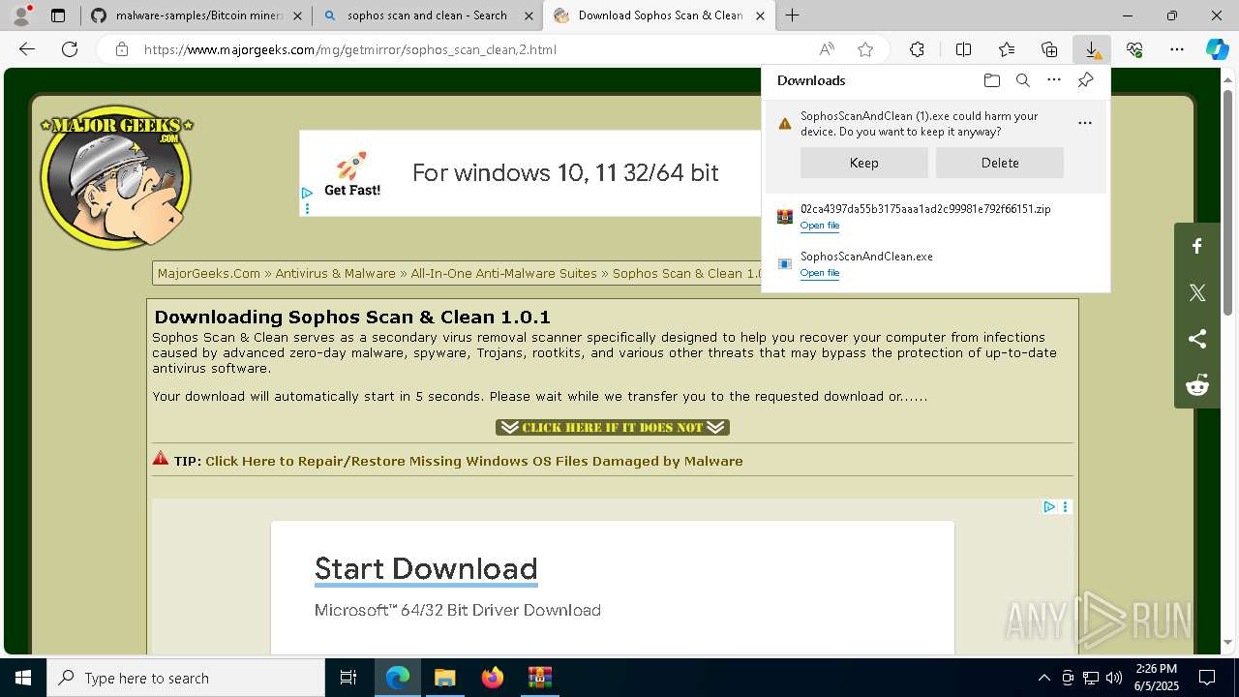Viewport: 1239px width, 697px height.
Task: Show hidden system tray icons
Action: pos(1043,678)
